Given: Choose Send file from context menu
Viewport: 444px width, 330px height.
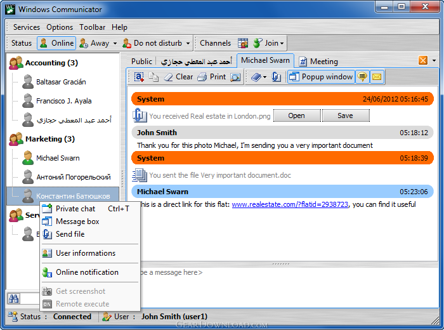Looking at the screenshot, I should click(70, 234).
